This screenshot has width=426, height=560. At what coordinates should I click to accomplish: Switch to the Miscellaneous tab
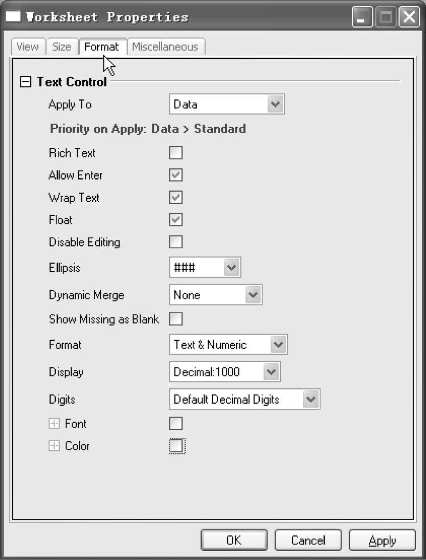pos(166,47)
